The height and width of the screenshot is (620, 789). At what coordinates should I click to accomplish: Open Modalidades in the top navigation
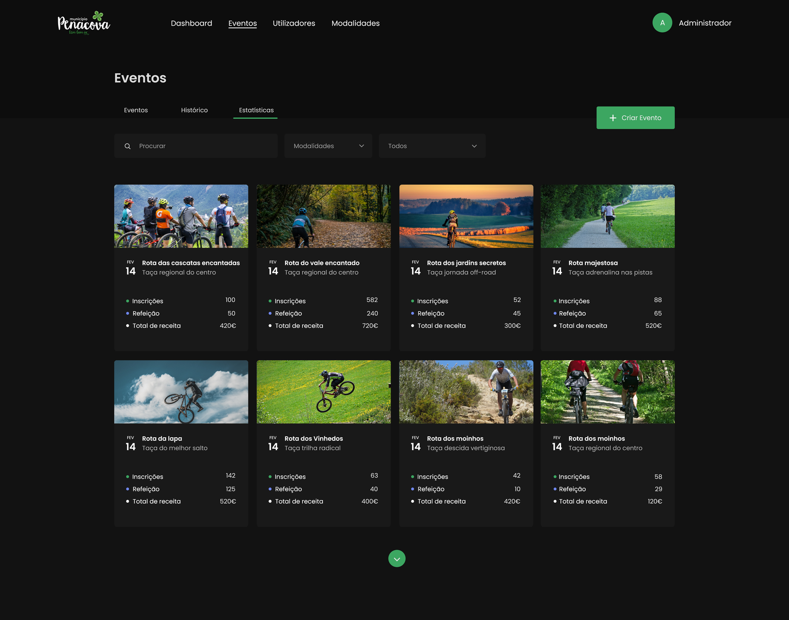[355, 23]
